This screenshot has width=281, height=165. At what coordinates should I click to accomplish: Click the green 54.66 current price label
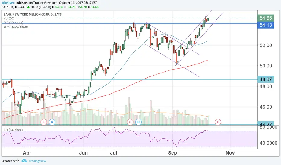(x=266, y=18)
